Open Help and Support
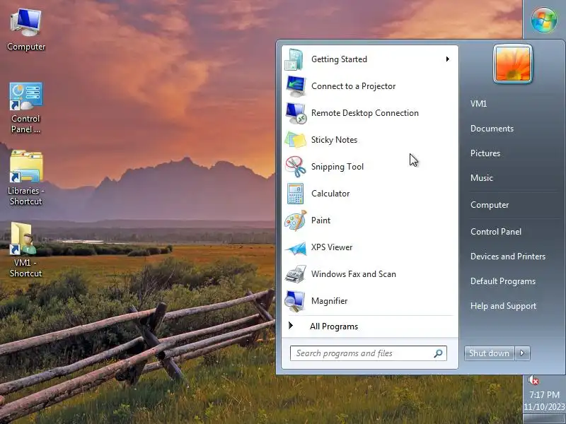566x424 pixels. [x=503, y=306]
